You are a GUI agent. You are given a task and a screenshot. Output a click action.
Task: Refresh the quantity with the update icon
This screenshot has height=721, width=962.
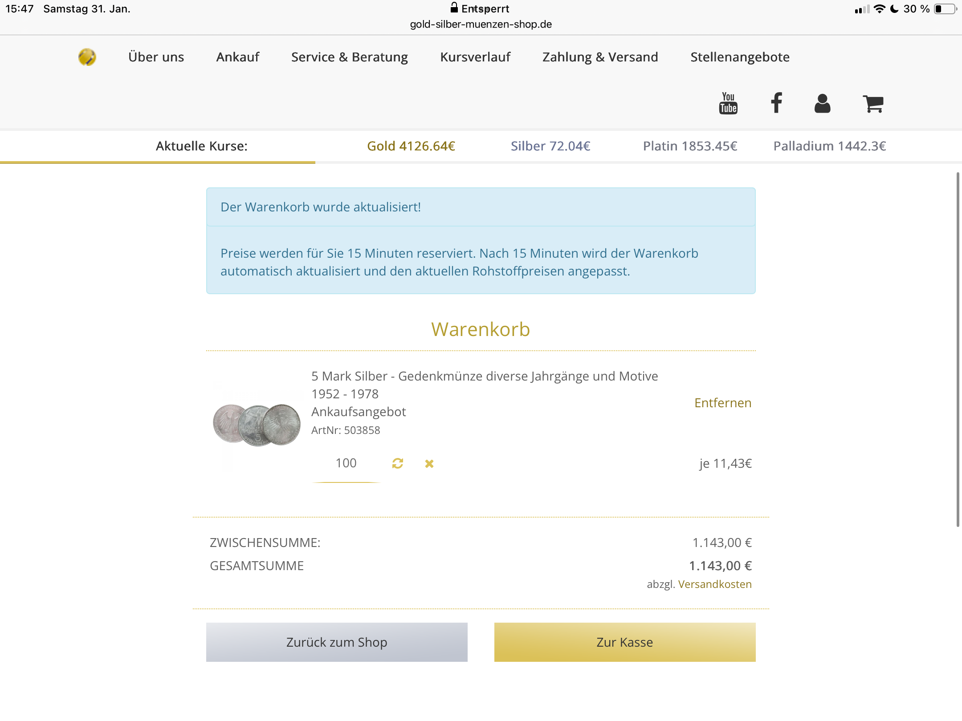(398, 464)
